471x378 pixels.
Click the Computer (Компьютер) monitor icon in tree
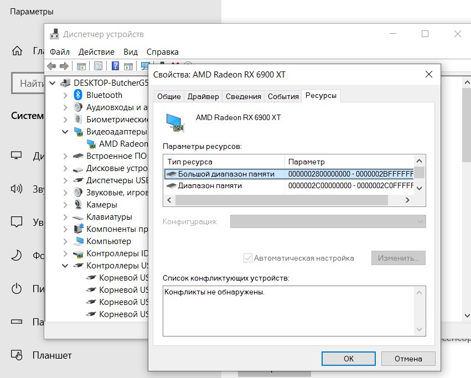[x=79, y=241]
